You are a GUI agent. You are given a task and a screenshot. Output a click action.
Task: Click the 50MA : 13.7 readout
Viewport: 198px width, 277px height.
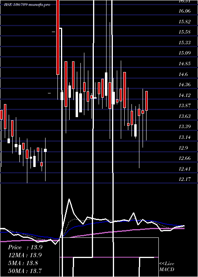(25, 271)
